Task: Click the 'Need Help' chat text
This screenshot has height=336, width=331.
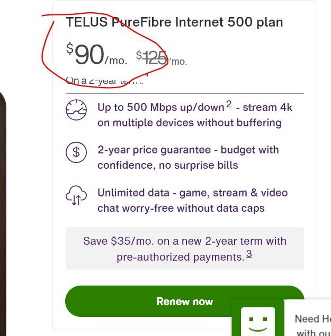Action: click(x=312, y=320)
